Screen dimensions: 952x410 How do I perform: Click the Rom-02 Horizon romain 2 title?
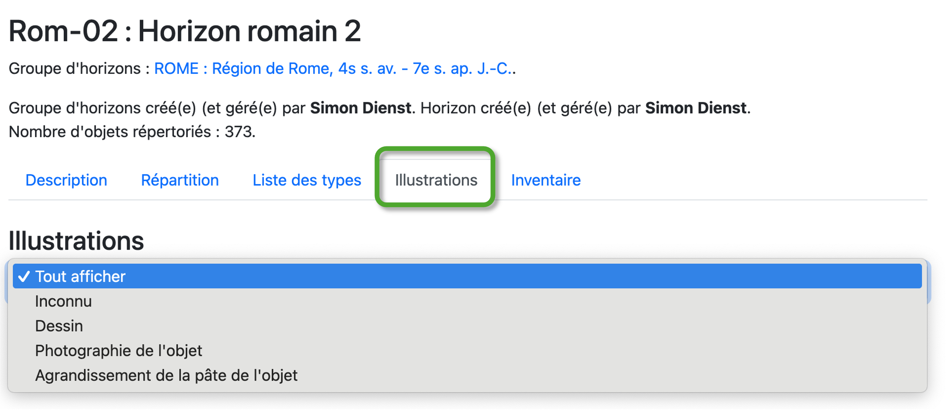coord(185,31)
